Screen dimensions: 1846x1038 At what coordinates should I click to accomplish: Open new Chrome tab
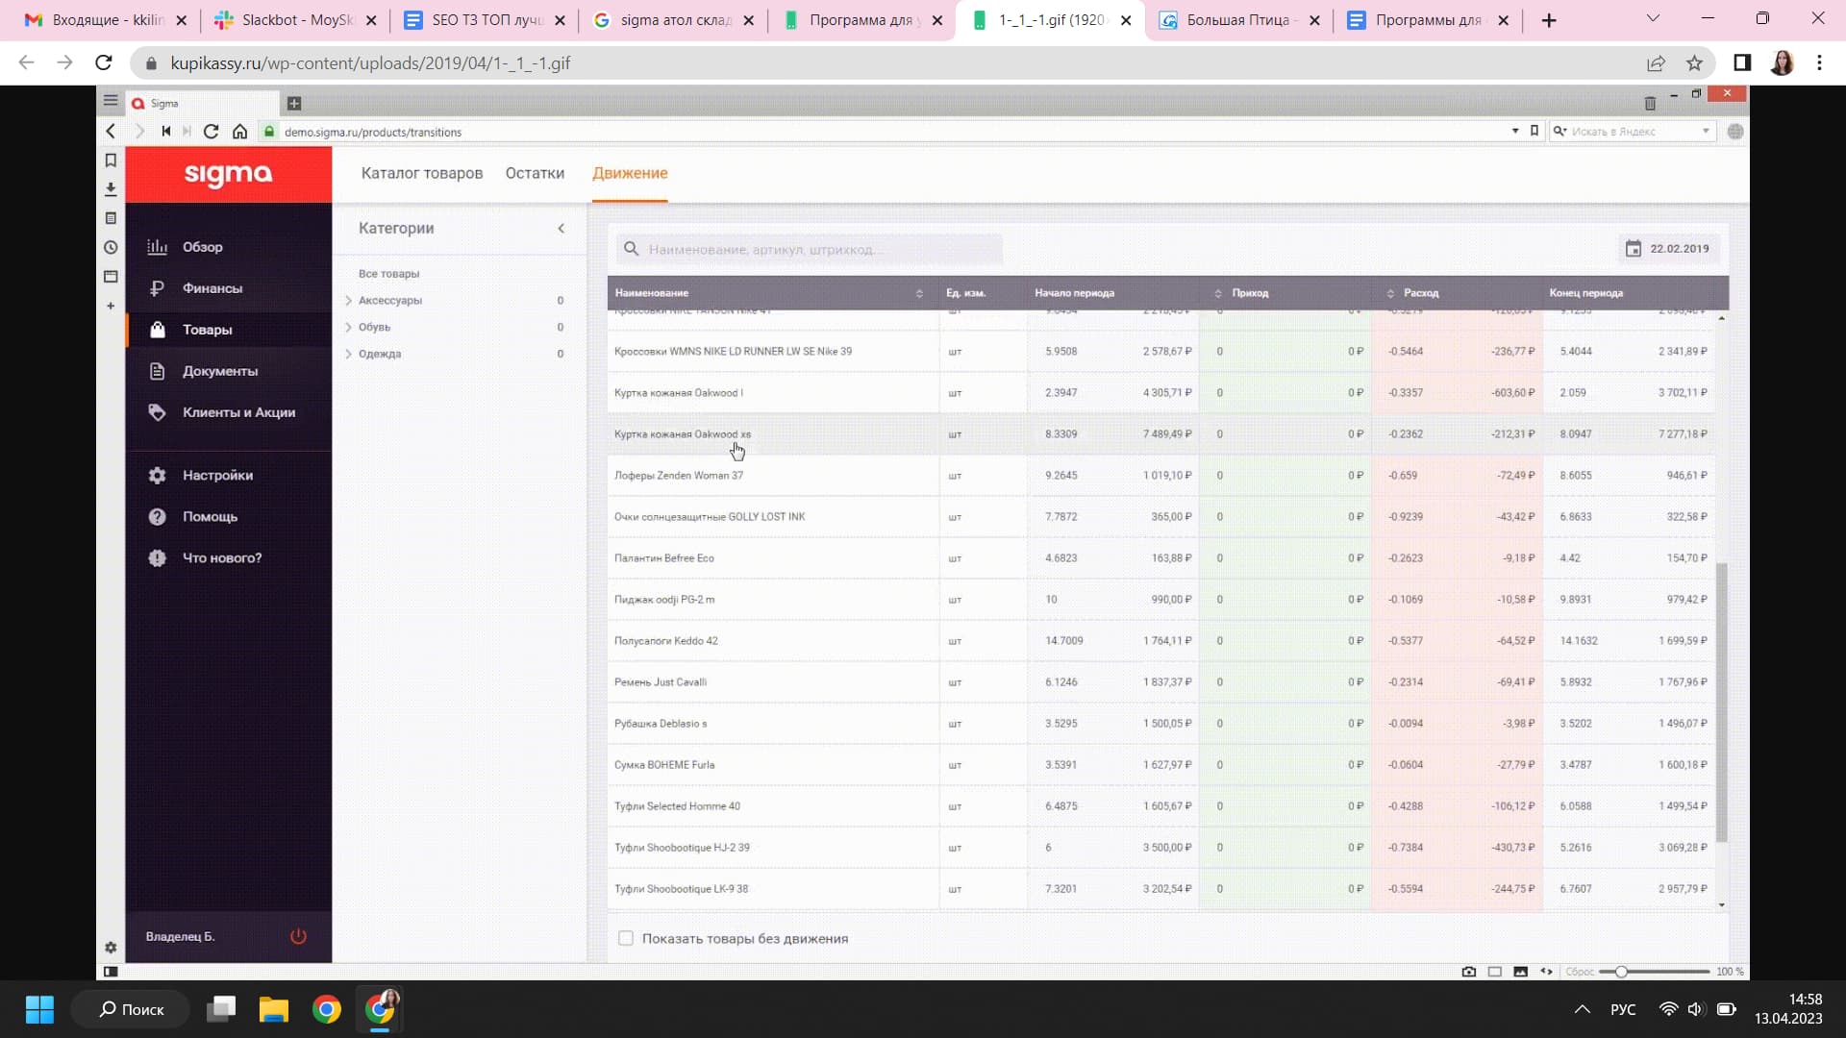coord(1548,20)
